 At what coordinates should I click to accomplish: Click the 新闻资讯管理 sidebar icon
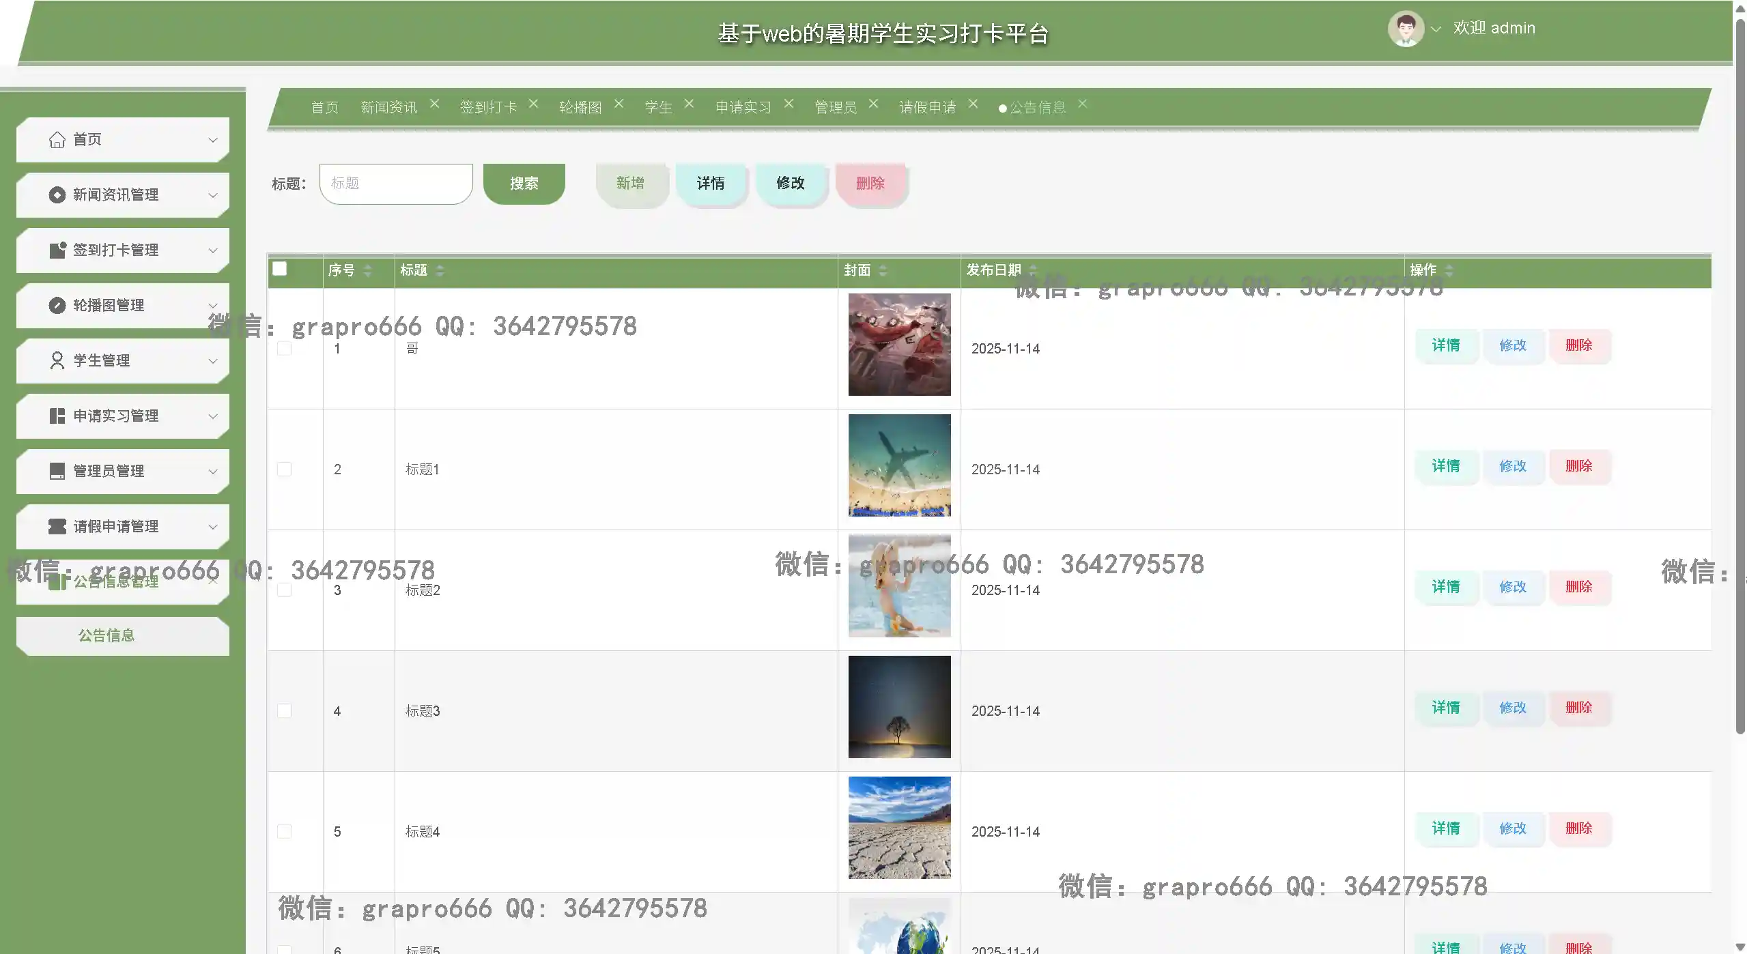tap(57, 195)
